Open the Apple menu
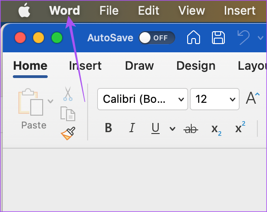Image resolution: width=267 pixels, height=212 pixels. tap(24, 10)
